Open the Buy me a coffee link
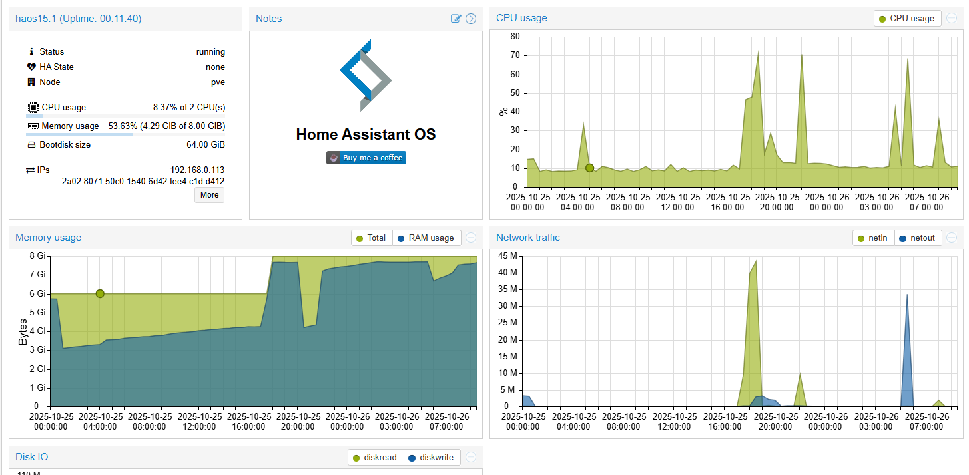 tap(366, 158)
